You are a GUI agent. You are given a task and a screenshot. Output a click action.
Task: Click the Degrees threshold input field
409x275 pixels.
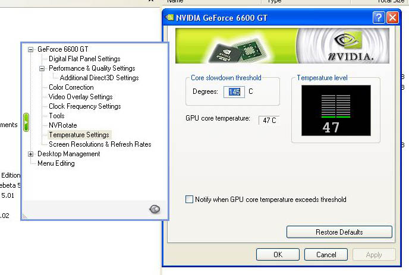pyautogui.click(x=234, y=91)
